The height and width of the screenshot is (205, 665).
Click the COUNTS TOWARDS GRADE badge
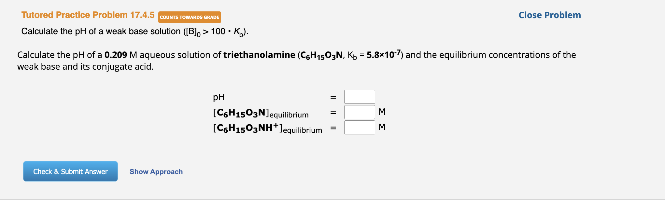(x=190, y=17)
